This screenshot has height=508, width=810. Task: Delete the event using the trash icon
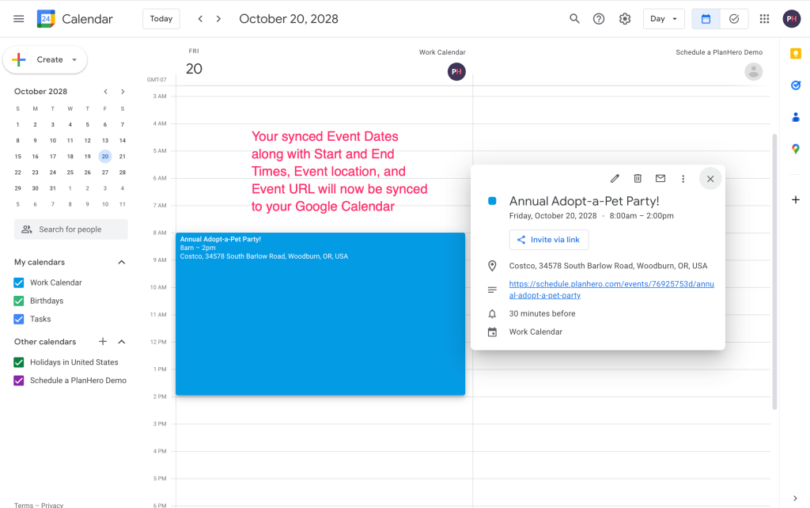click(x=638, y=179)
